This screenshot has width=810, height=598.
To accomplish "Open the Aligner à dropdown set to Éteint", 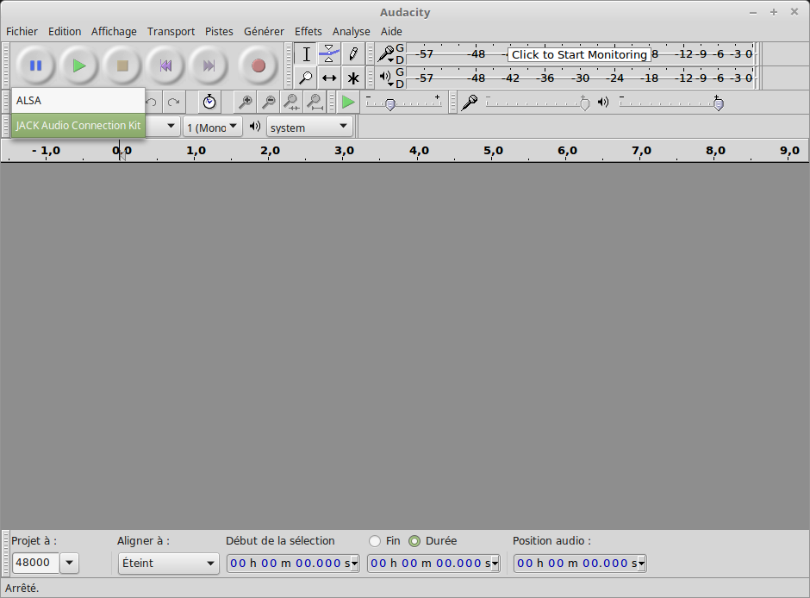I will (x=169, y=564).
